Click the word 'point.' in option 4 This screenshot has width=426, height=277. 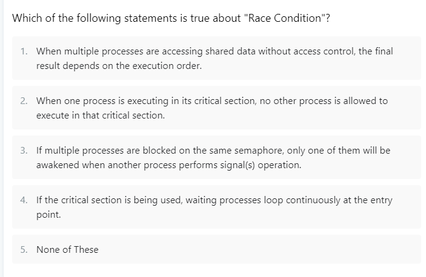coord(48,215)
